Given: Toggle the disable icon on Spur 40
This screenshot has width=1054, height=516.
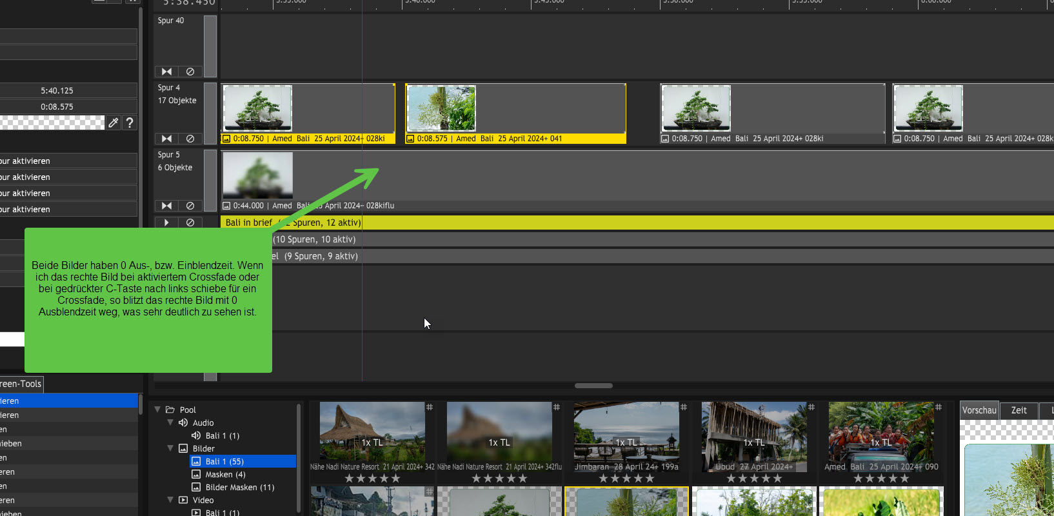Looking at the screenshot, I should click(x=190, y=72).
